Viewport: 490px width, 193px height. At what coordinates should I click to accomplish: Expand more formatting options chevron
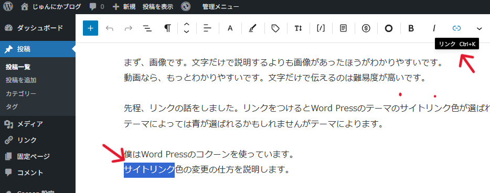point(480,28)
